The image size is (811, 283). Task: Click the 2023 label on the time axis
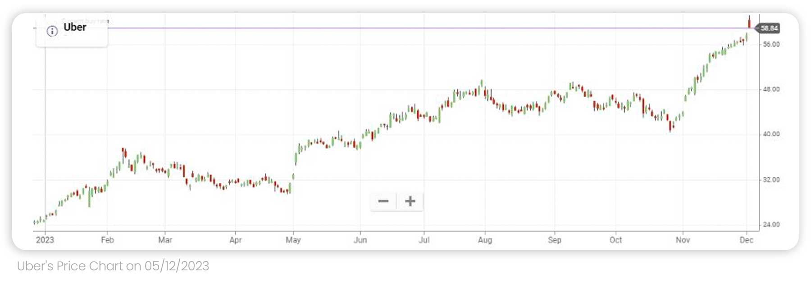click(x=45, y=240)
